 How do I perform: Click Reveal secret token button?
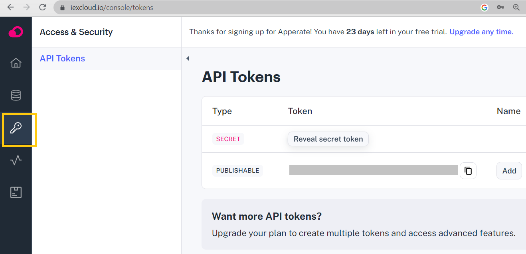coord(328,139)
